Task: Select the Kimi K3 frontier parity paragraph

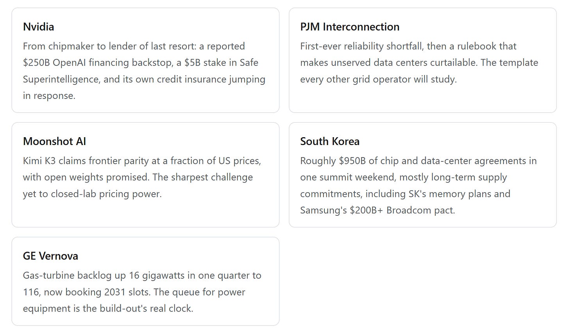Action: pyautogui.click(x=142, y=177)
